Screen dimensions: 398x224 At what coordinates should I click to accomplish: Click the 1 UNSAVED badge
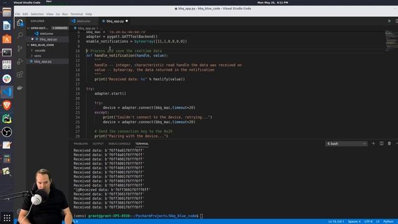pos(60,28)
